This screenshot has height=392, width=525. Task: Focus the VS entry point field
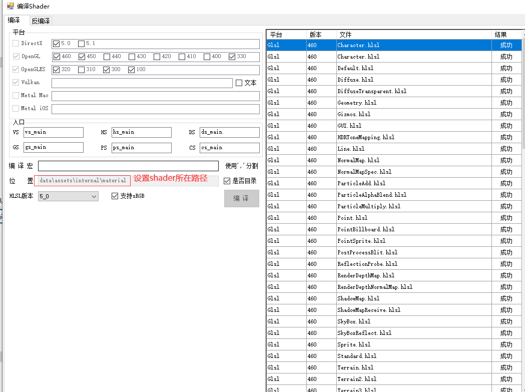click(x=53, y=132)
